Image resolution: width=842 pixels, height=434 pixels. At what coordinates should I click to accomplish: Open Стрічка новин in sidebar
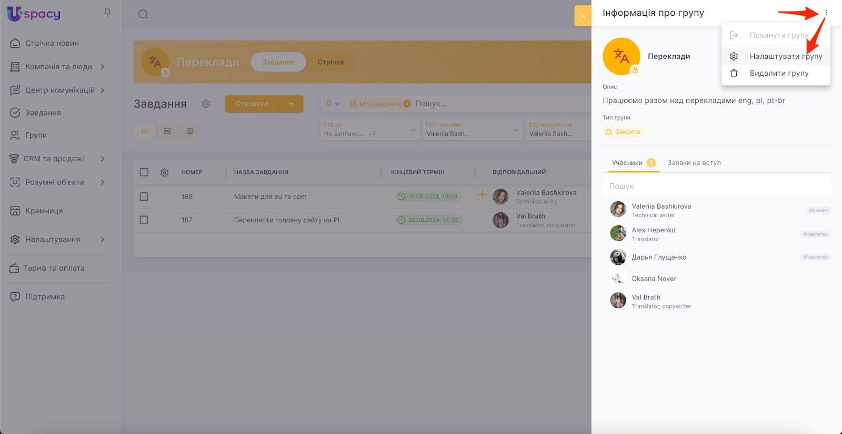52,43
